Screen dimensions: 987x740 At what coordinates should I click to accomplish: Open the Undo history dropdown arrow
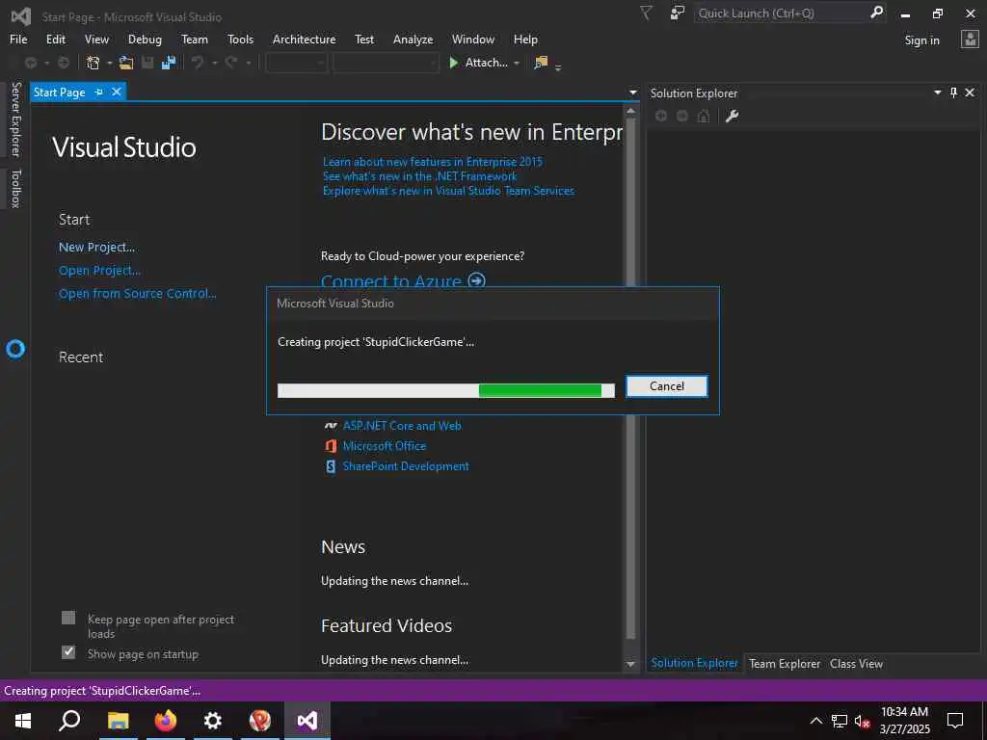click(x=214, y=63)
